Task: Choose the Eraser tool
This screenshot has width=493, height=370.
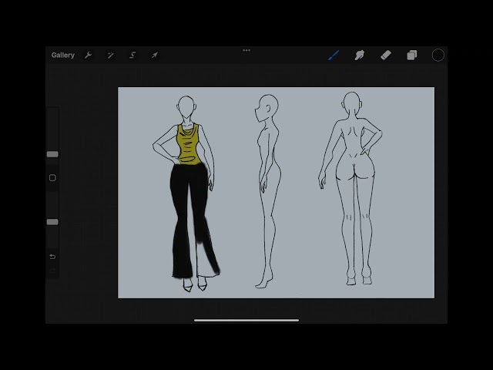Action: point(386,55)
